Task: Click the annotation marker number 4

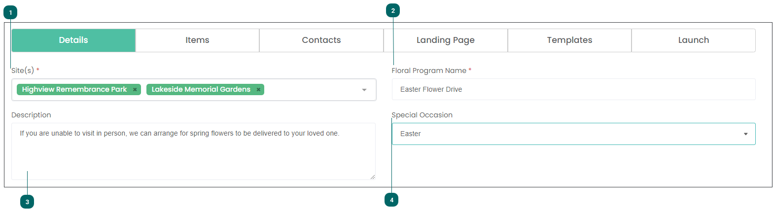Action: click(x=391, y=200)
